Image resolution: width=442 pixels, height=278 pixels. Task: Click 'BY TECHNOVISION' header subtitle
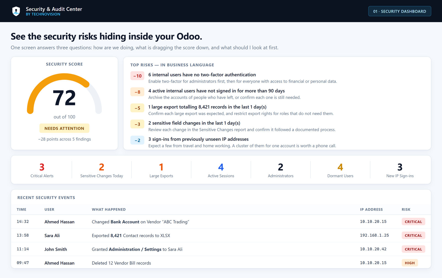[x=43, y=14]
